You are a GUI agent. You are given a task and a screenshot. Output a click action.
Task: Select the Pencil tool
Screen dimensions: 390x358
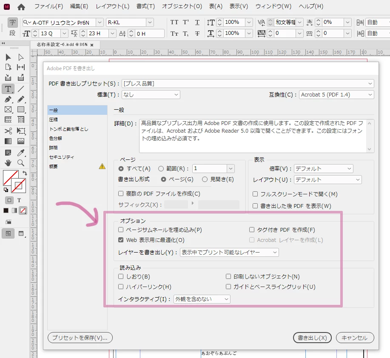(x=21, y=99)
